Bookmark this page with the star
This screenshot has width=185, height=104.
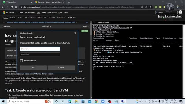coord(151,7)
